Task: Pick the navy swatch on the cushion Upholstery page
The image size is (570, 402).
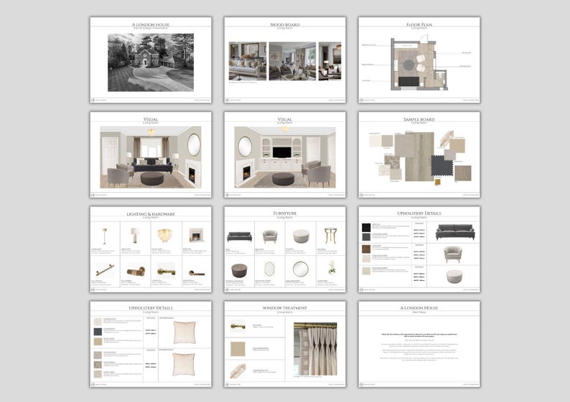Action: tap(98, 332)
